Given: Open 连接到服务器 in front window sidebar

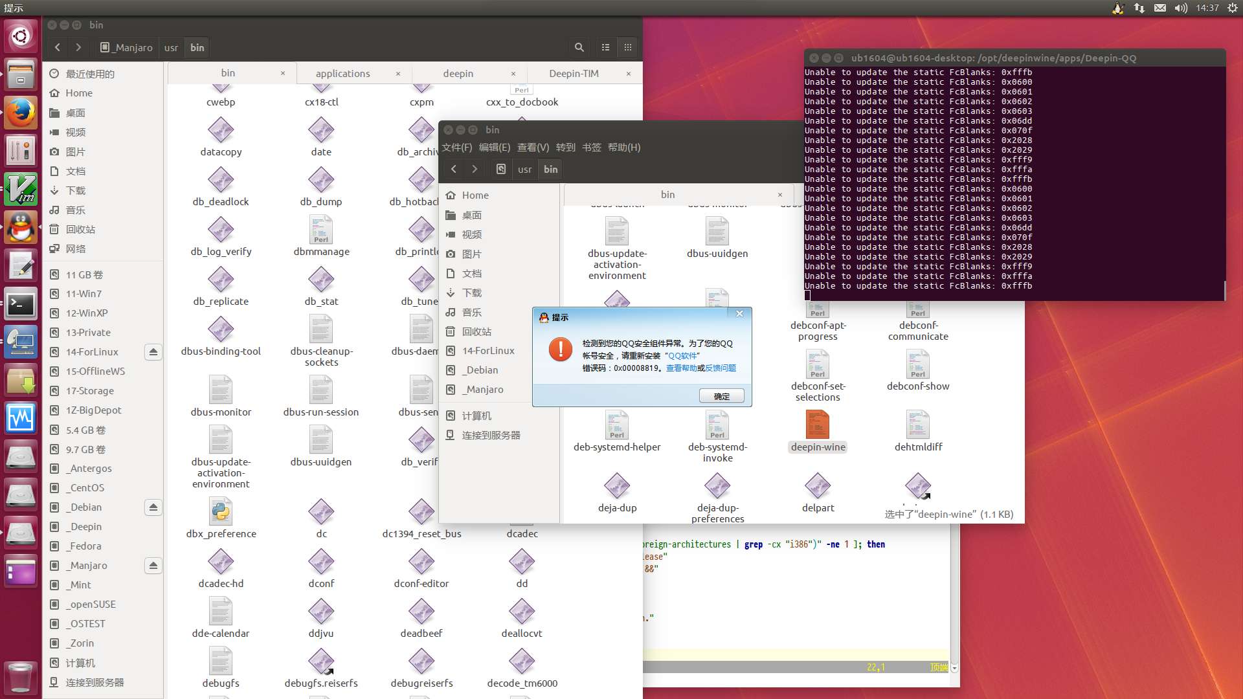Looking at the screenshot, I should (498, 435).
